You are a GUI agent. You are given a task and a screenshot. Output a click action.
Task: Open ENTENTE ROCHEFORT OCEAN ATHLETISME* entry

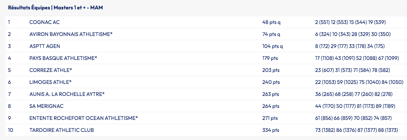click(x=83, y=118)
